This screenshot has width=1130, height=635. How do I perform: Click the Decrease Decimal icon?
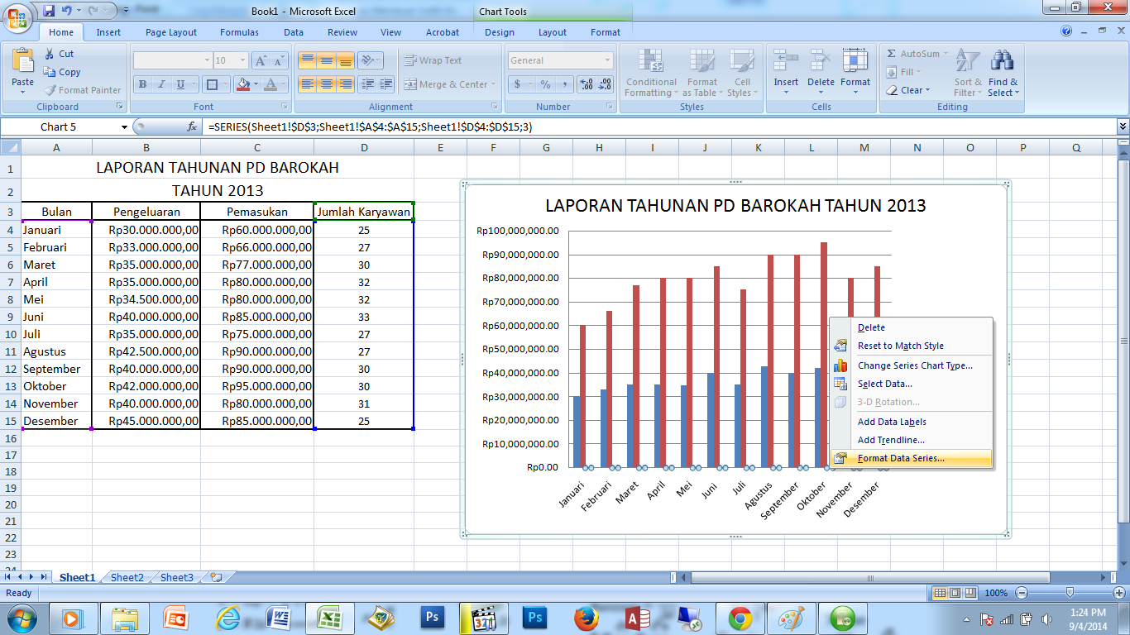[606, 84]
